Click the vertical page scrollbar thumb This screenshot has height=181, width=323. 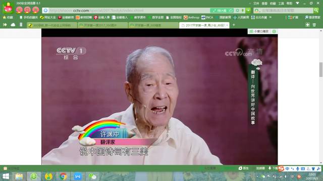(x=321, y=69)
